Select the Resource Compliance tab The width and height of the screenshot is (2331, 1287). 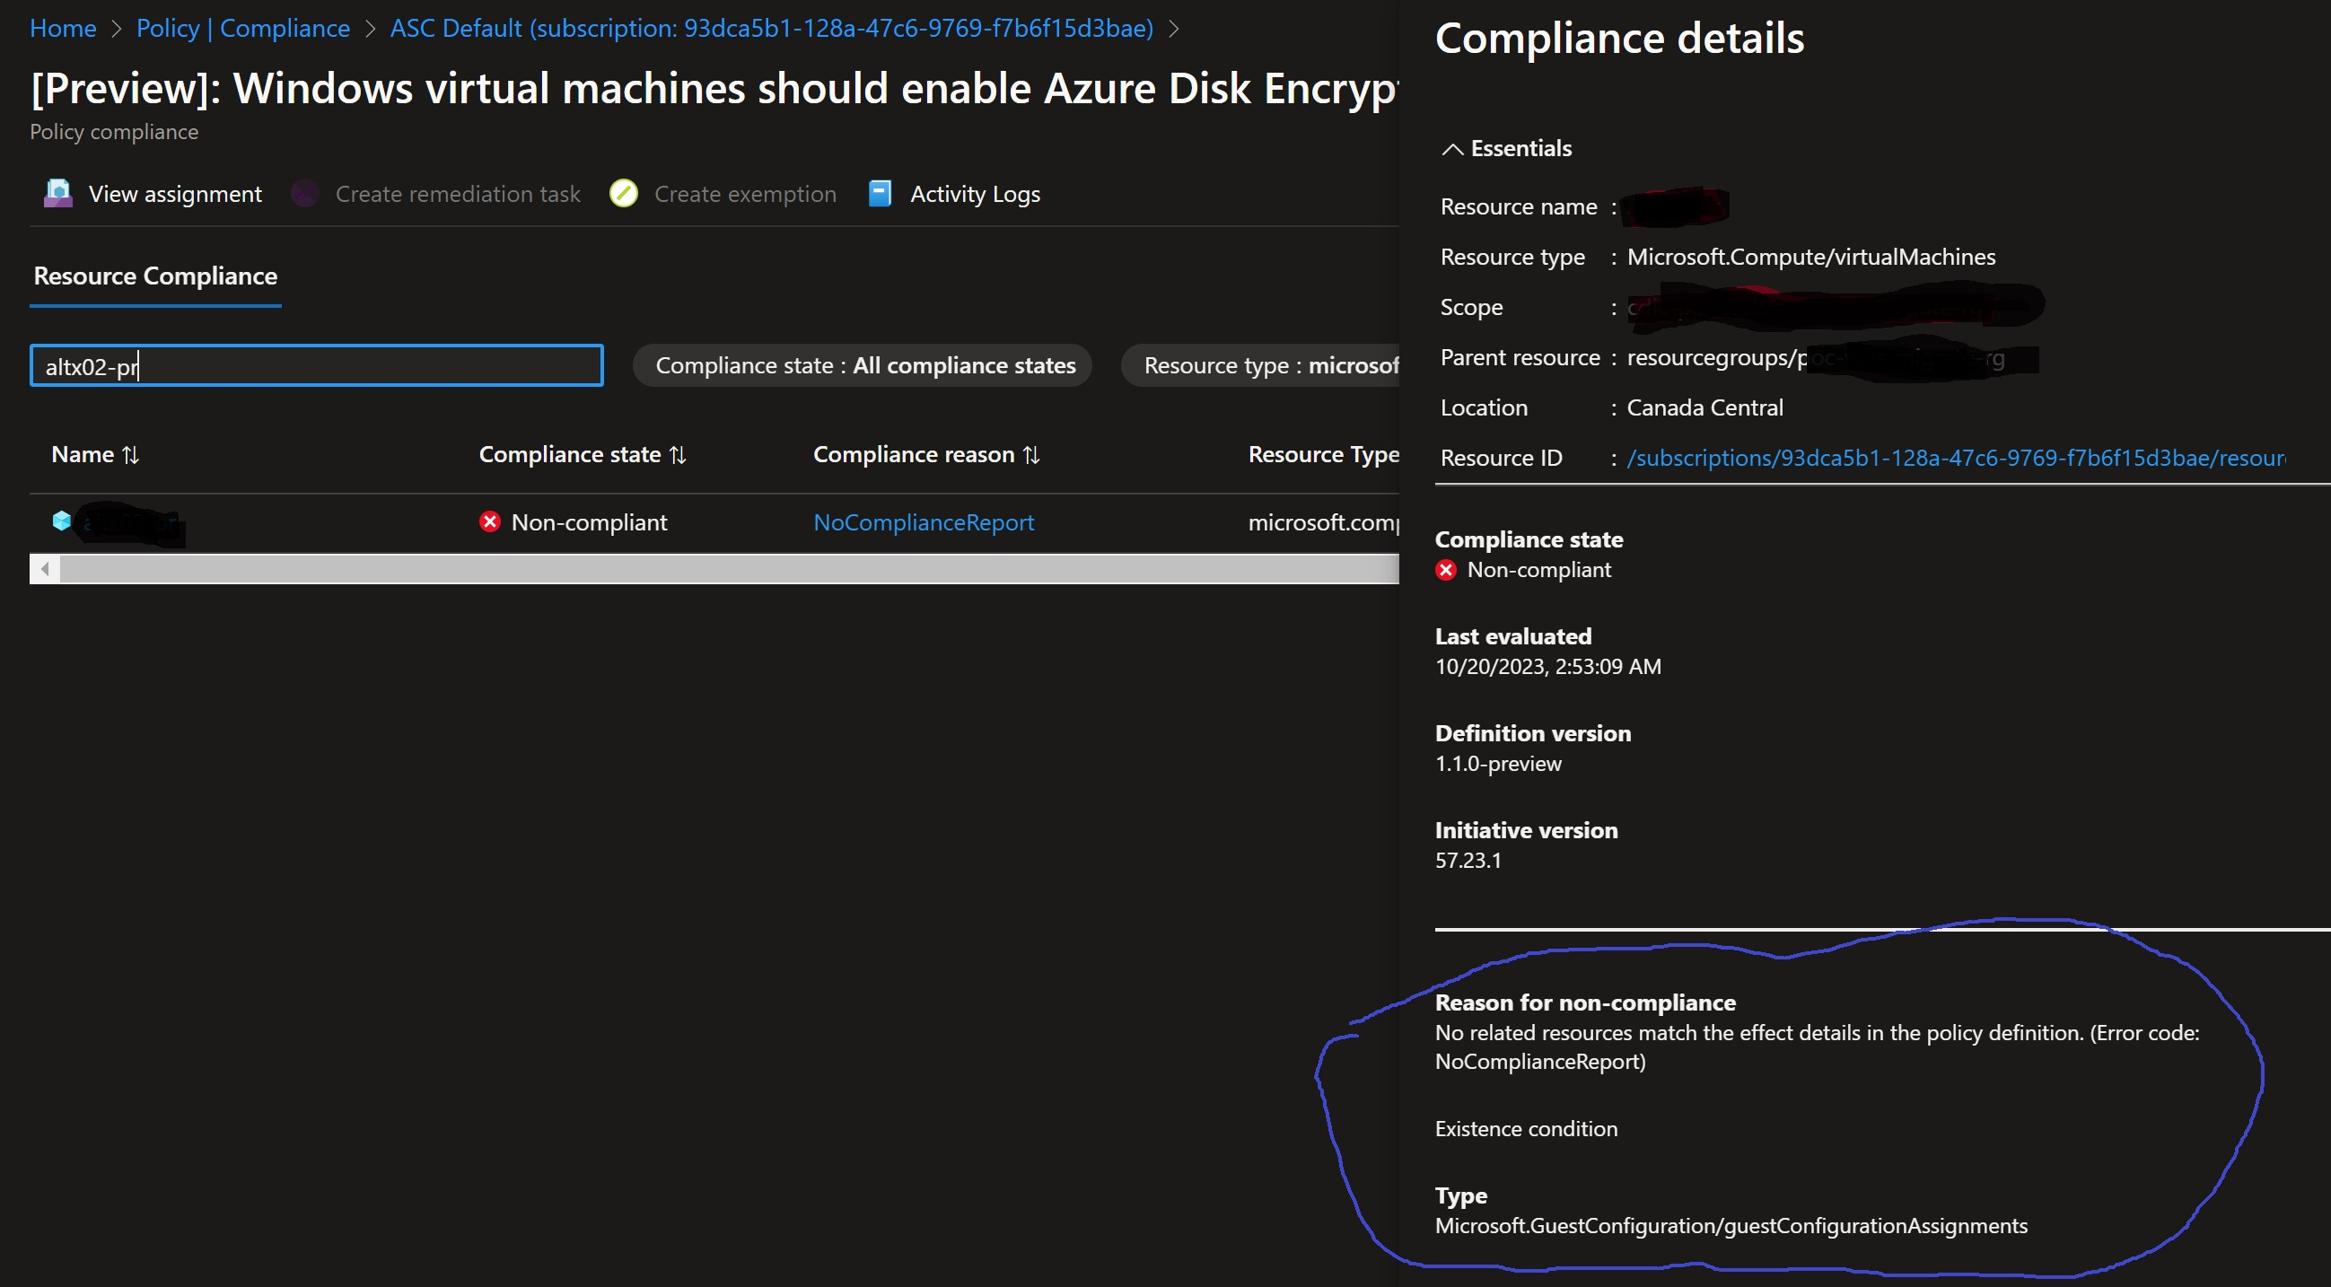coord(153,276)
